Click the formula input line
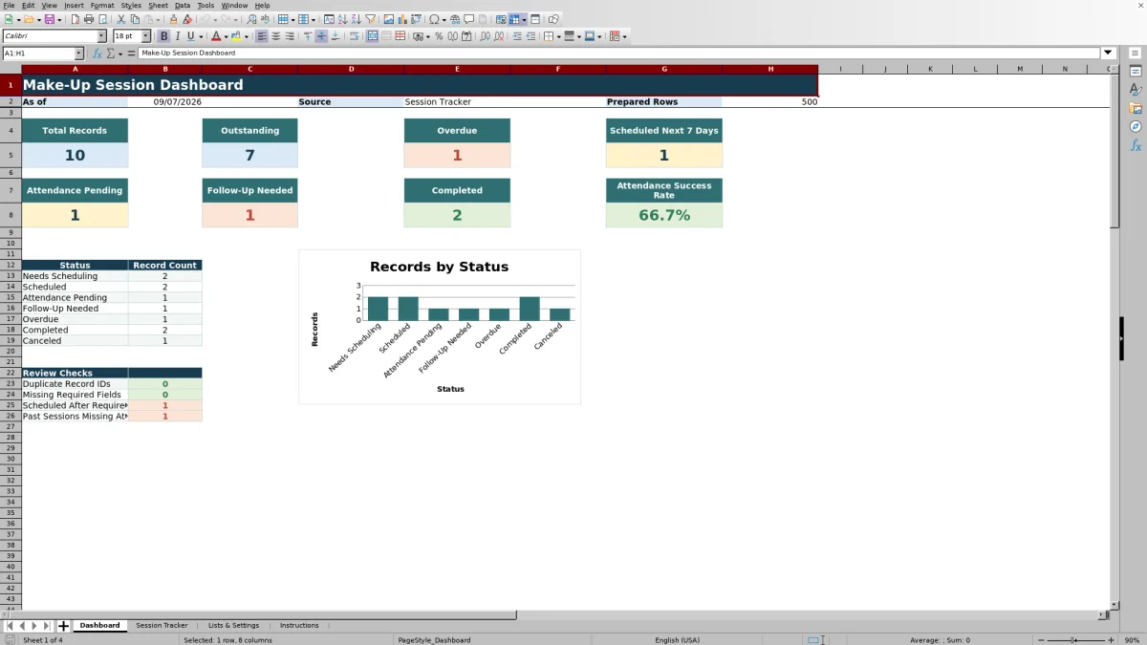Viewport: 1147px width, 645px height. click(x=619, y=54)
